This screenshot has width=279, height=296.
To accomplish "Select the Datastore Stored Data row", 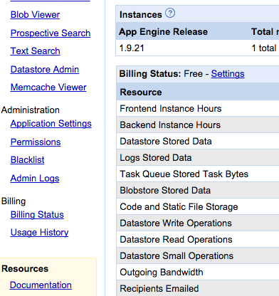I will click(x=198, y=142).
